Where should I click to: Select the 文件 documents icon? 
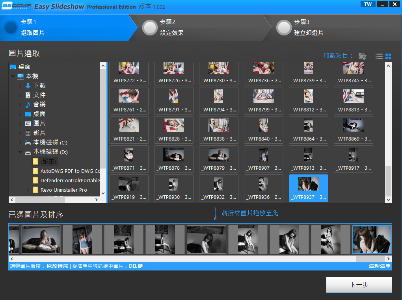28,95
